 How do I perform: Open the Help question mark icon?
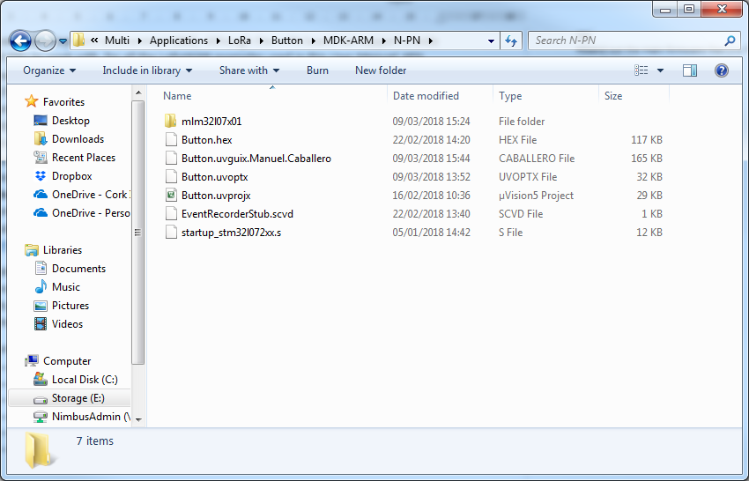pos(722,70)
